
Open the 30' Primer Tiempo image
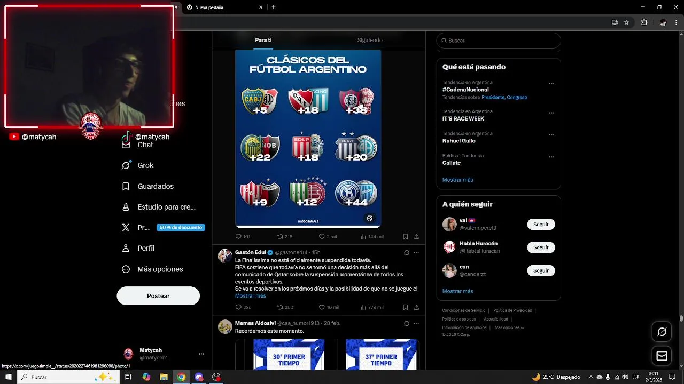click(289, 354)
